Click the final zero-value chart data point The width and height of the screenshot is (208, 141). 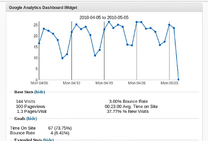(178, 79)
